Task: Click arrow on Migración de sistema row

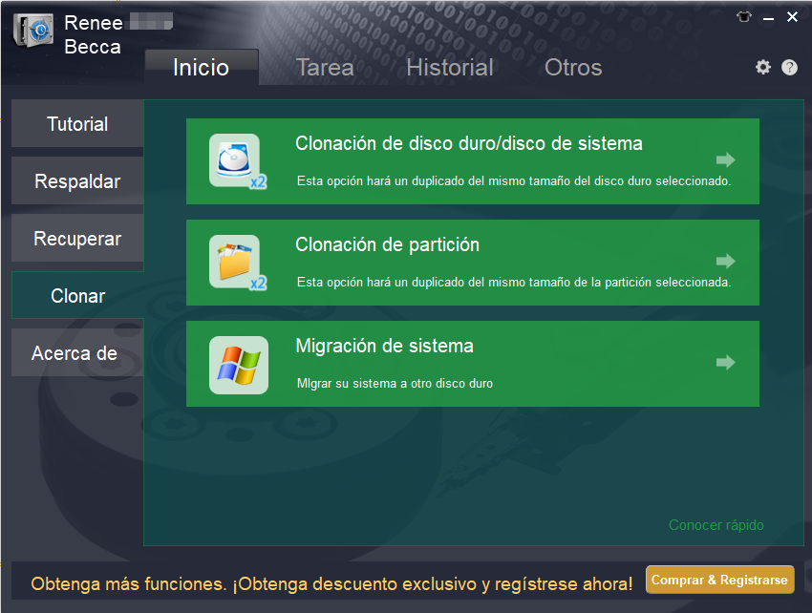Action: [x=726, y=362]
